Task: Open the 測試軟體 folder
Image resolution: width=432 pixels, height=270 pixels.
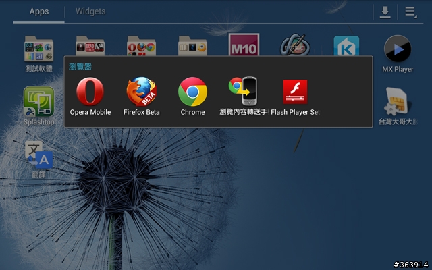Action: (39, 49)
